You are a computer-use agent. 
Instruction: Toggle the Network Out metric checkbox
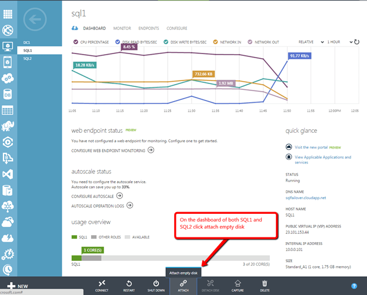[x=251, y=42]
